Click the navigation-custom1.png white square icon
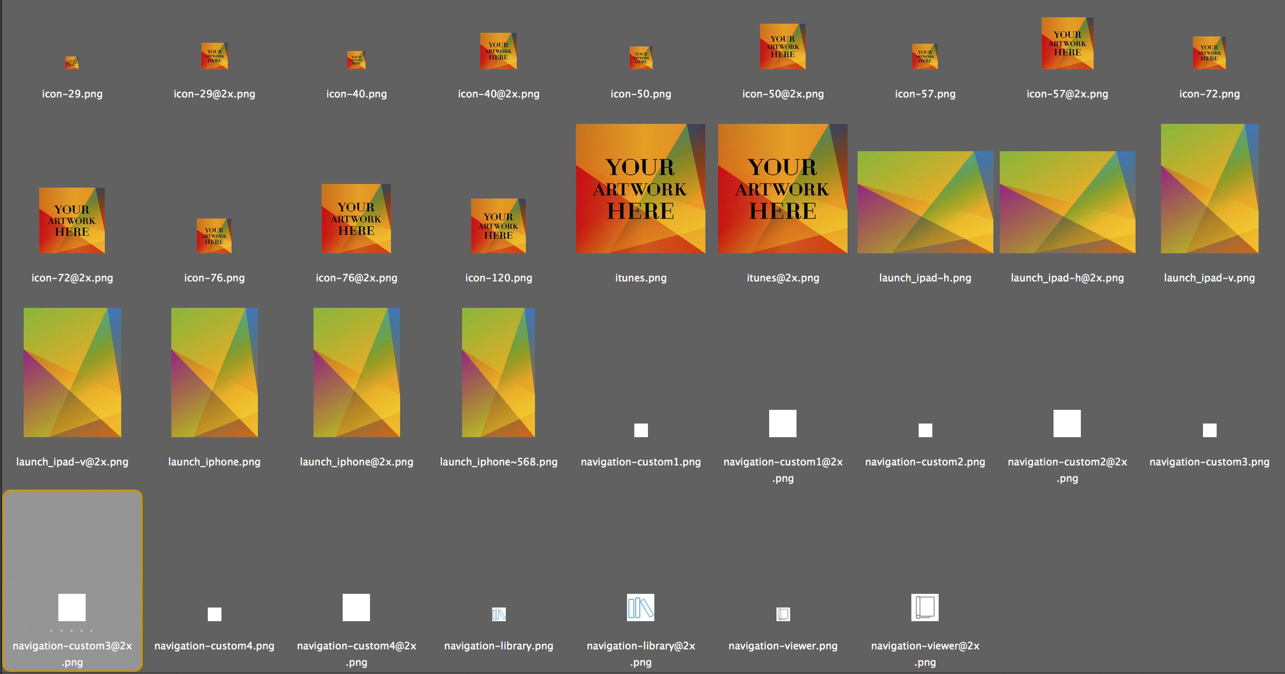 [641, 430]
